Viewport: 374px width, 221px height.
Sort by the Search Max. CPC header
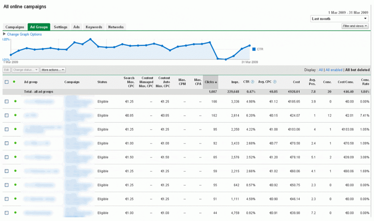click(129, 82)
